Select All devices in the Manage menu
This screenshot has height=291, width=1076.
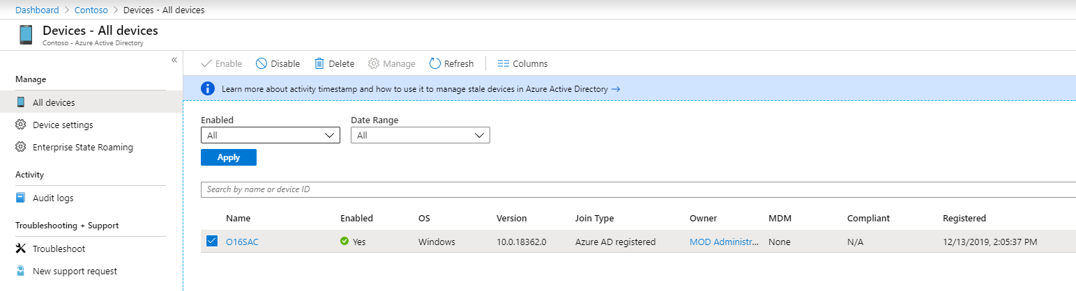click(54, 102)
